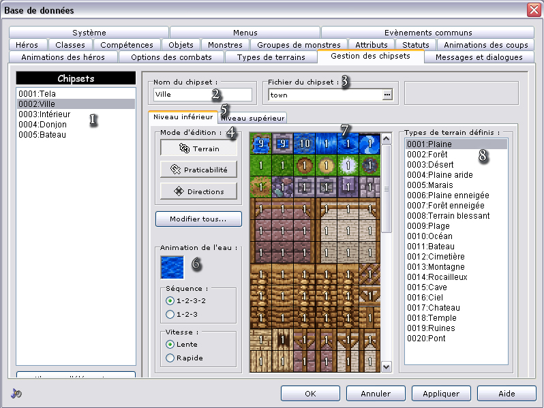Select the Praticabilité editing mode button

[198, 170]
